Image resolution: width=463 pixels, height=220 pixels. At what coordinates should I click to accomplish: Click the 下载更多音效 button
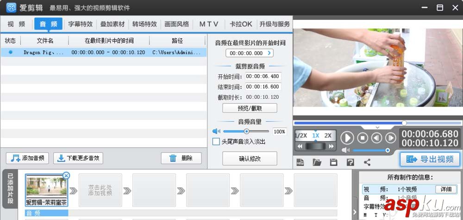[78, 158]
